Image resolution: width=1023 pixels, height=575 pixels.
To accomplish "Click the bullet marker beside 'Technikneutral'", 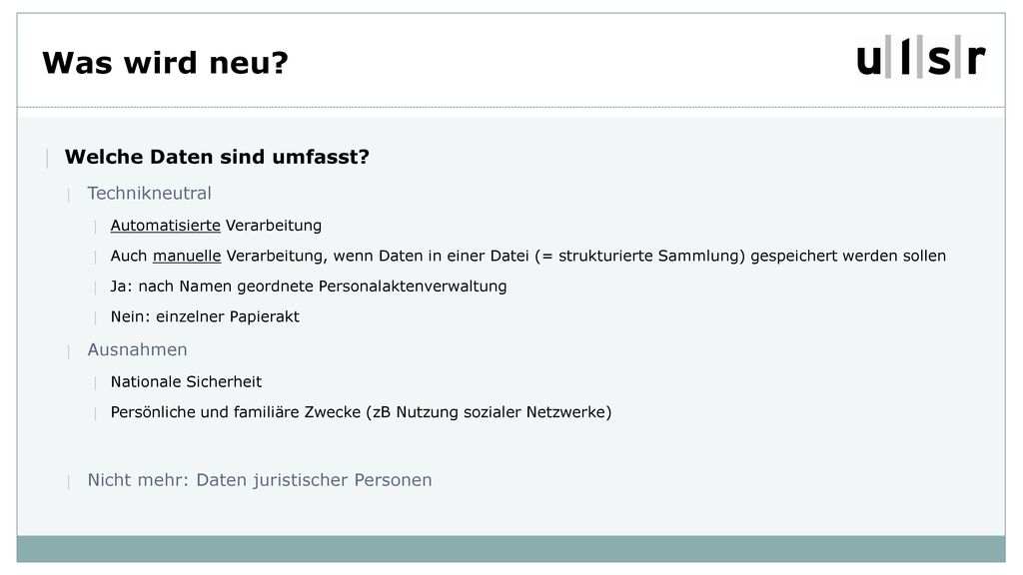I will [x=69, y=195].
